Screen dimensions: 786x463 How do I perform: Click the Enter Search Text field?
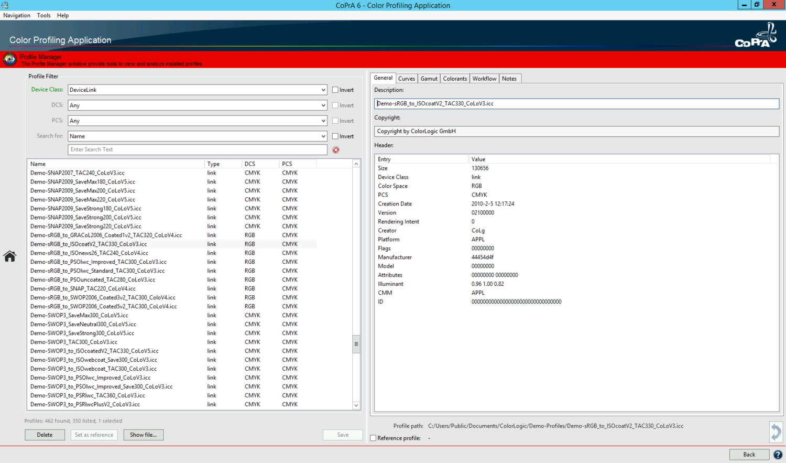198,150
